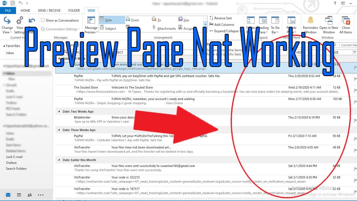This screenshot has width=357, height=201.
Task: Open the Reading Pane options
Action: pos(263,25)
